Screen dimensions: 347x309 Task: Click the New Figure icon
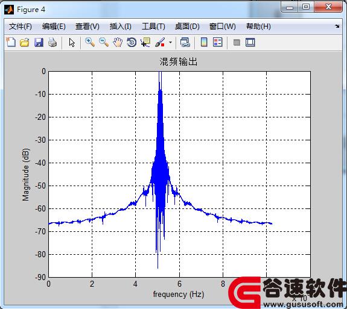click(x=11, y=42)
